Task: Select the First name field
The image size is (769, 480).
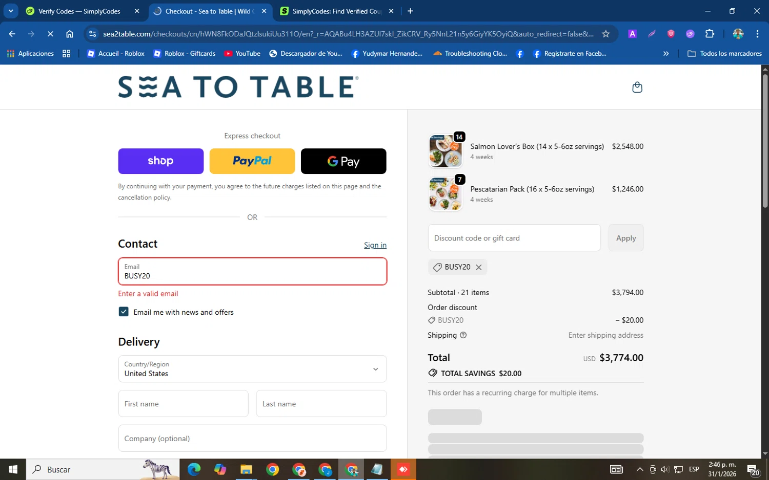Action: [183, 404]
